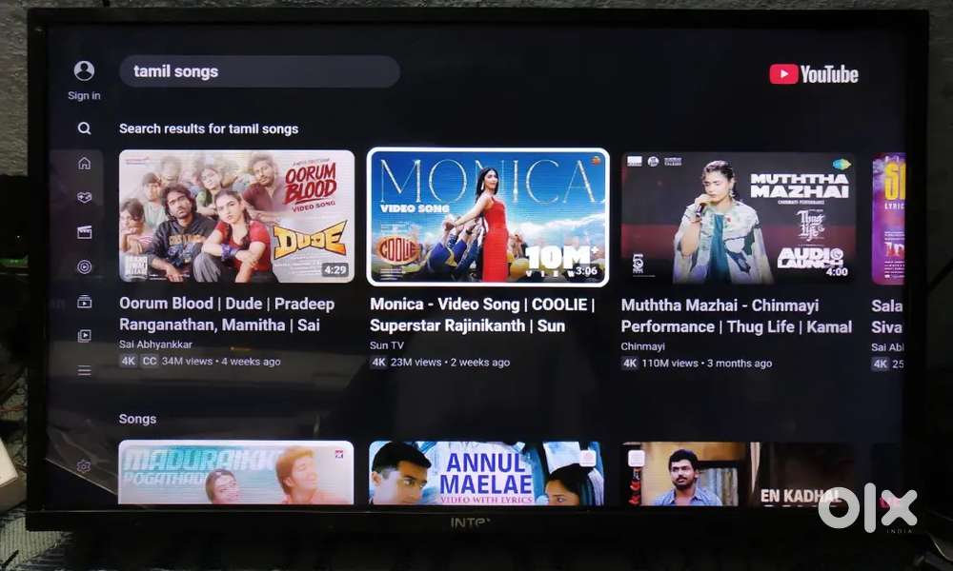Image resolution: width=953 pixels, height=571 pixels.
Task: Open the Gaming section in the sidebar
Action: pos(84,197)
